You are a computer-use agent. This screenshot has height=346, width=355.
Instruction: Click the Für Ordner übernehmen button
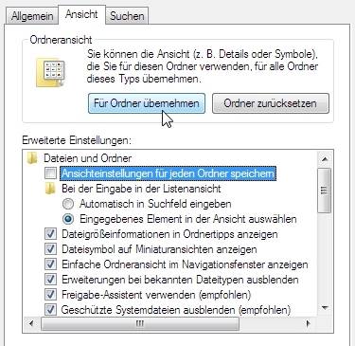[147, 103]
